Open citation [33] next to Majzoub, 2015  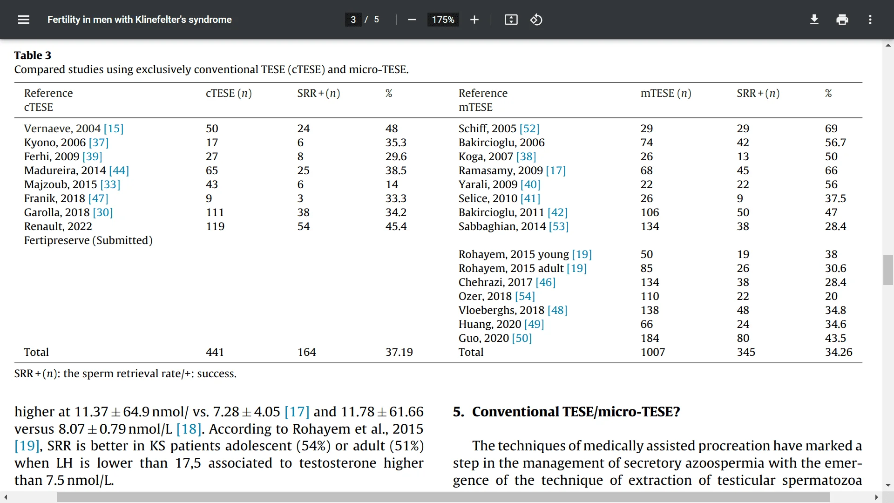point(110,184)
